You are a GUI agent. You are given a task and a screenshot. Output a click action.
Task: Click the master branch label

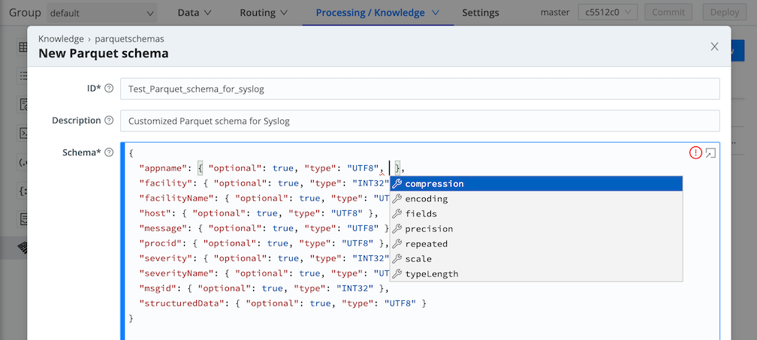click(x=555, y=13)
